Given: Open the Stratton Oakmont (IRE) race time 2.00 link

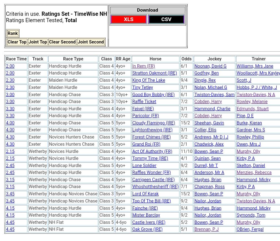Looking at the screenshot, I should 10,73.
